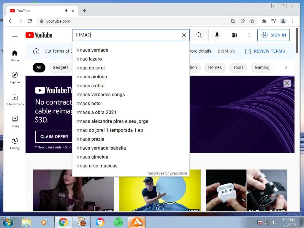
Task: Click 'Report search predictions' link
Action: tap(168, 173)
